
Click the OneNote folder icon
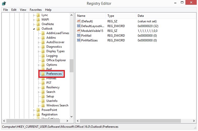38,24
